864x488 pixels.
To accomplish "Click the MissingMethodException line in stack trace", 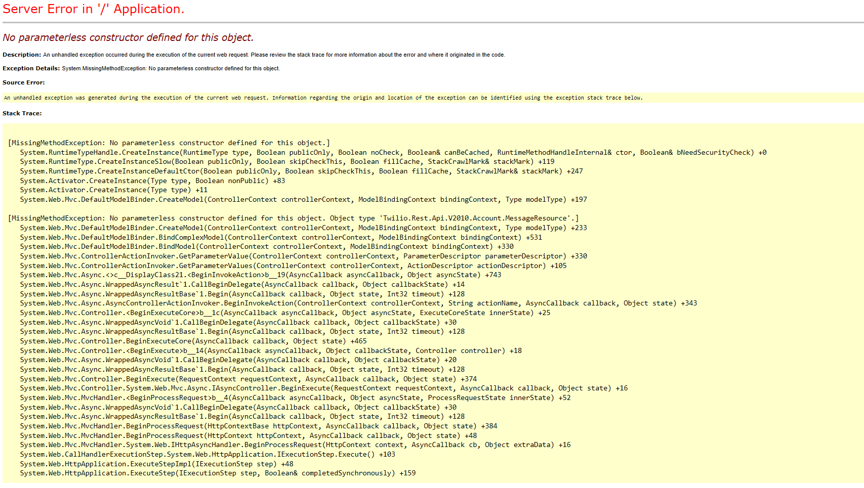I will [x=167, y=143].
